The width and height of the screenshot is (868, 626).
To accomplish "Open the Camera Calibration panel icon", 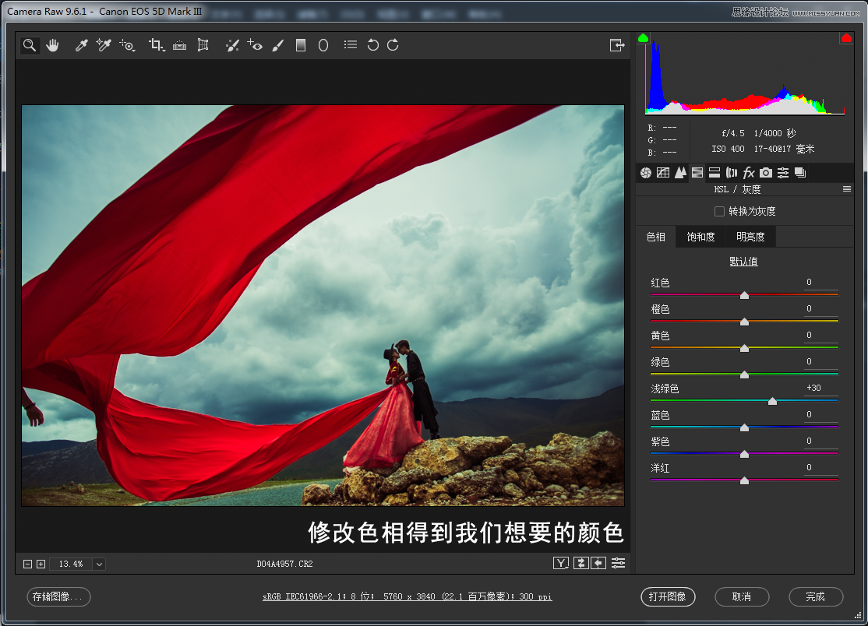I will pyautogui.click(x=766, y=173).
